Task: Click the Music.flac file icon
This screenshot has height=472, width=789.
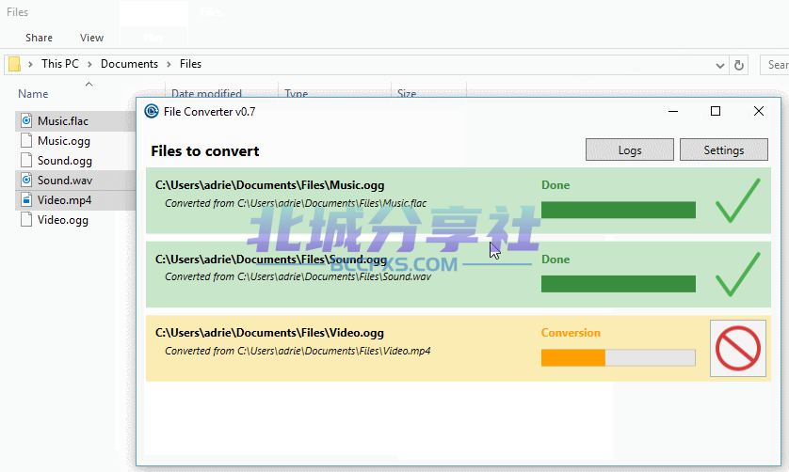Action: (x=26, y=121)
